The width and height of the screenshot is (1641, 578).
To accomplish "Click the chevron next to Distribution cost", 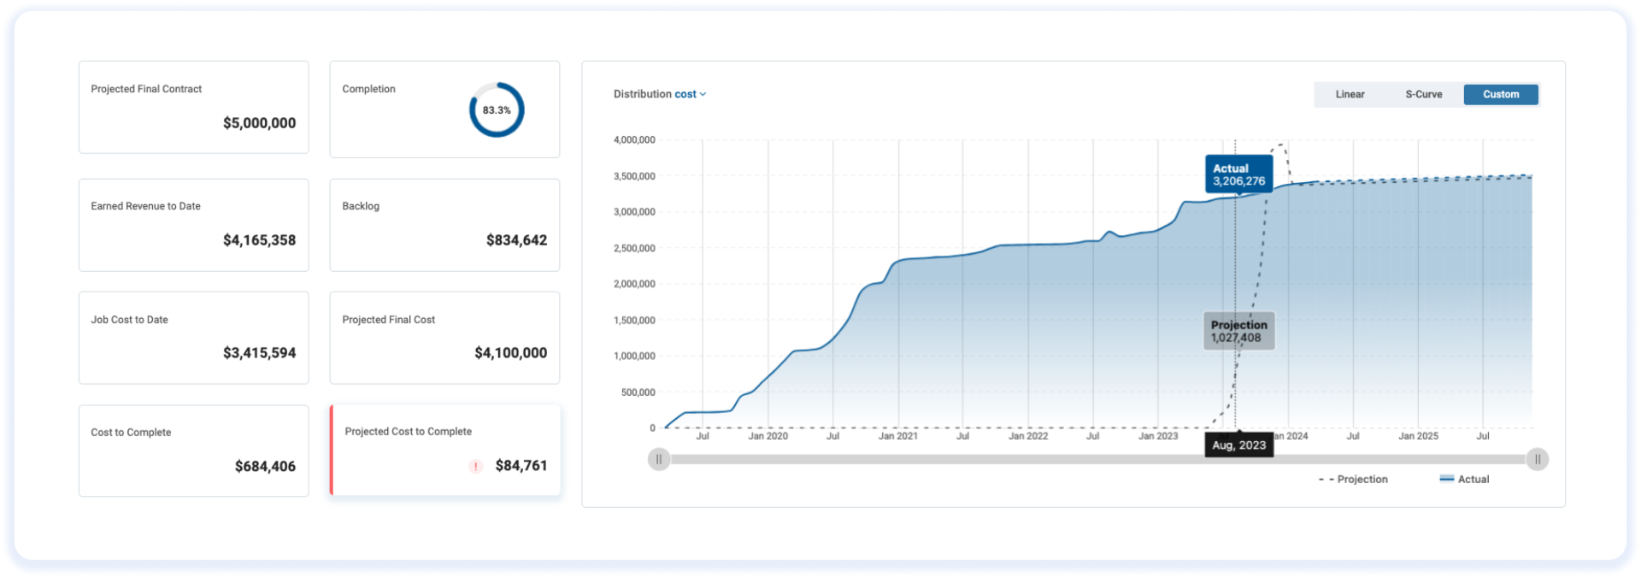I will [703, 95].
